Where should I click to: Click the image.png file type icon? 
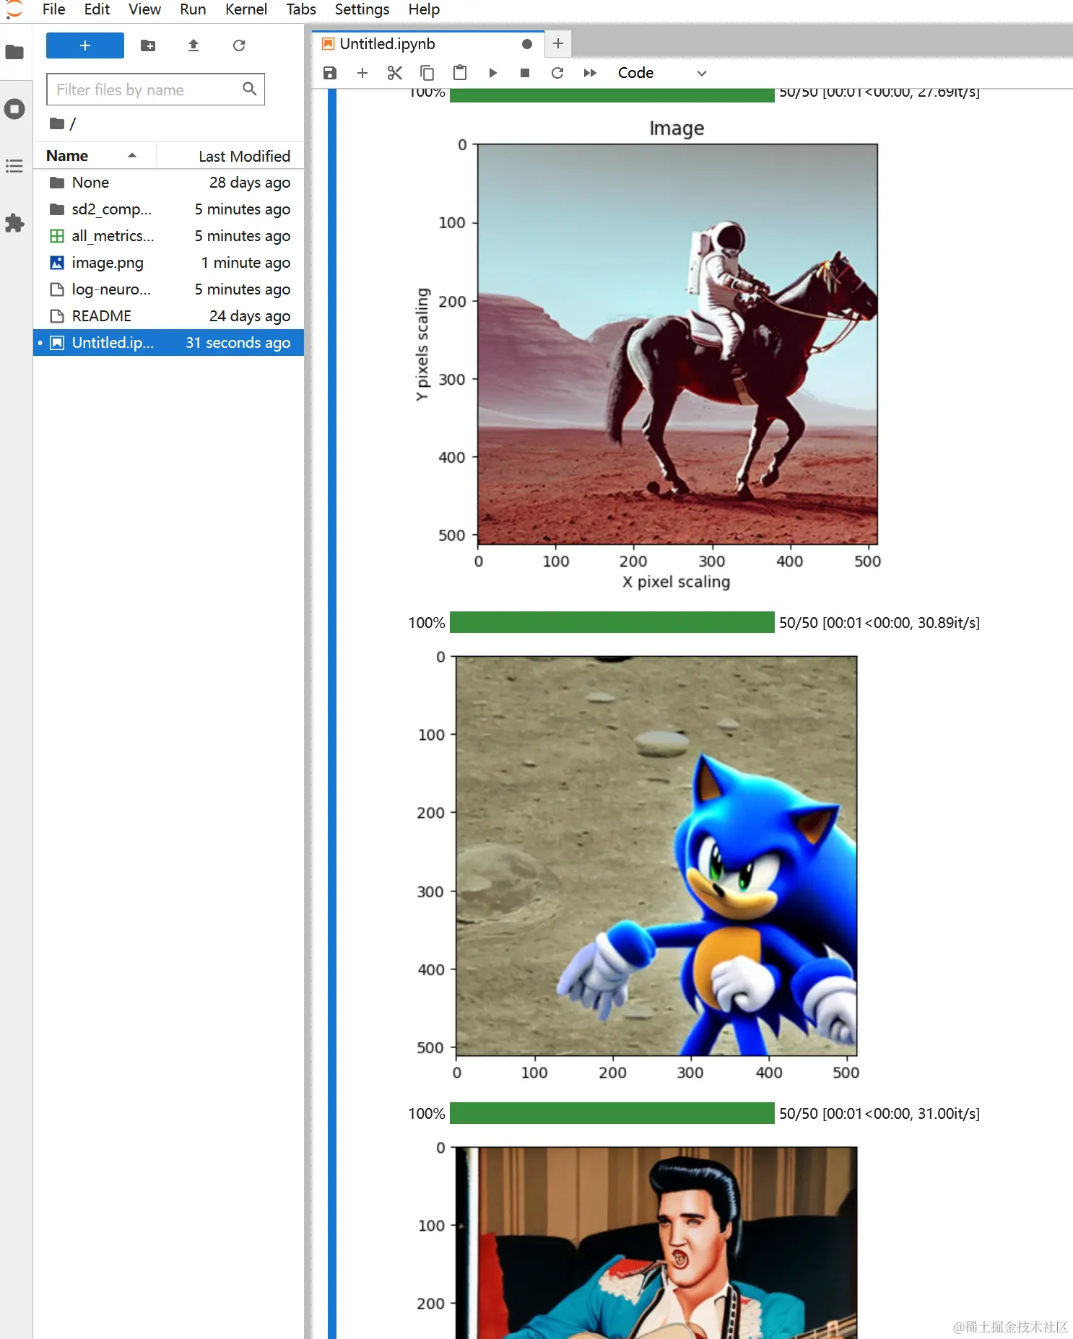[57, 263]
